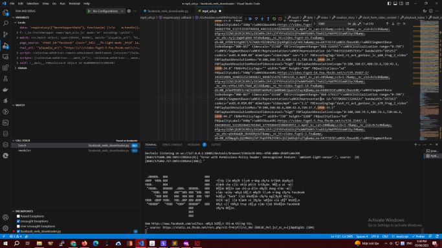Go to previous find match arrow

[x=387, y=24]
